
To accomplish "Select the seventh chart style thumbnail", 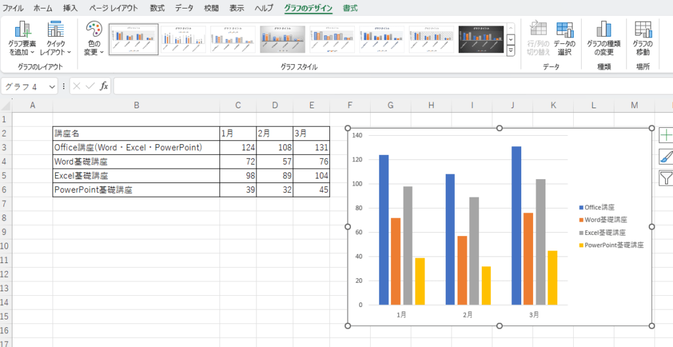I will click(431, 39).
